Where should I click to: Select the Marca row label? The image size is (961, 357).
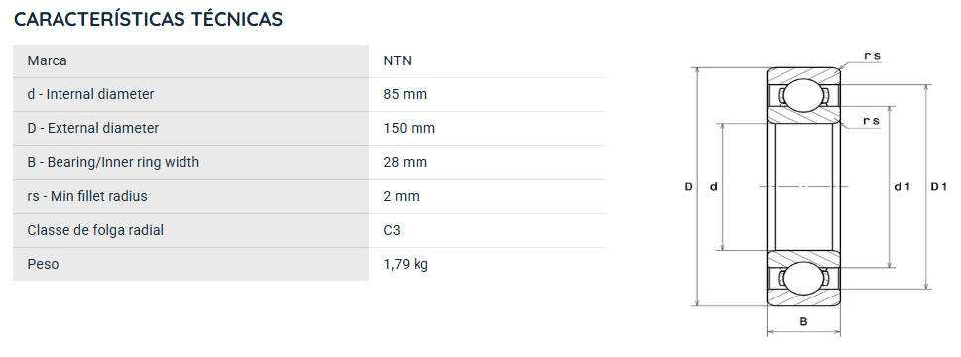pos(48,60)
